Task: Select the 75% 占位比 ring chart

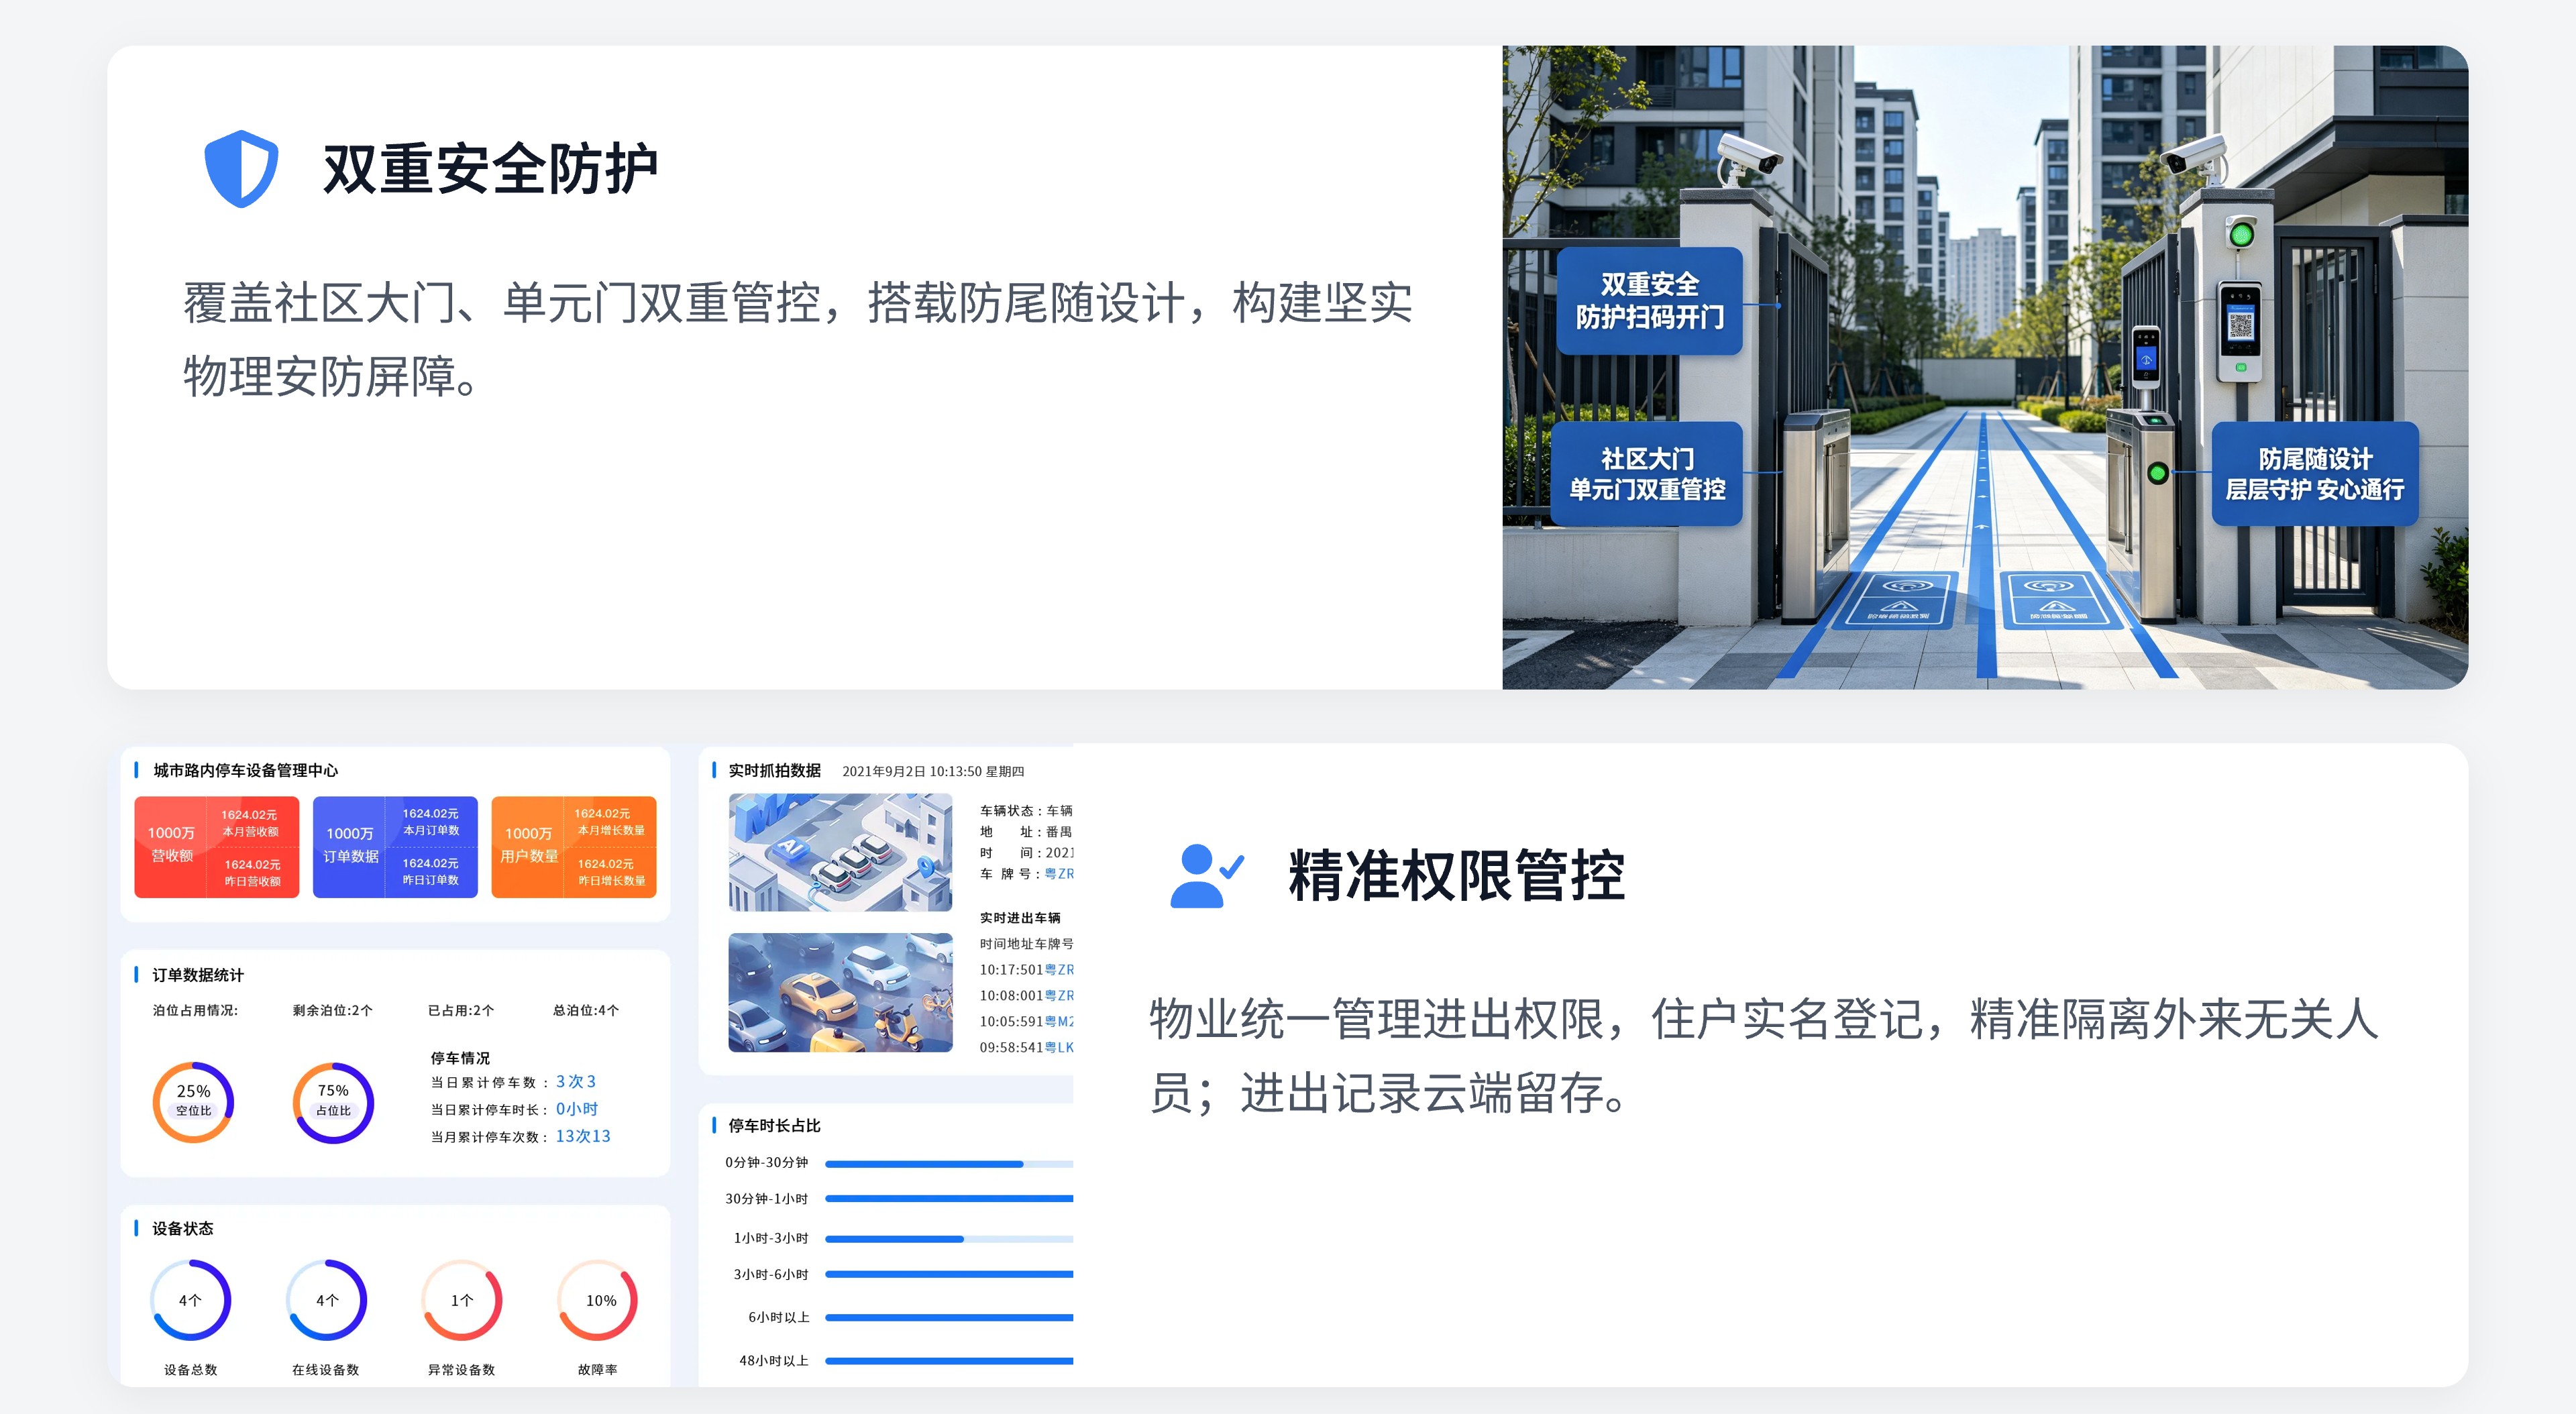Action: [x=333, y=1102]
